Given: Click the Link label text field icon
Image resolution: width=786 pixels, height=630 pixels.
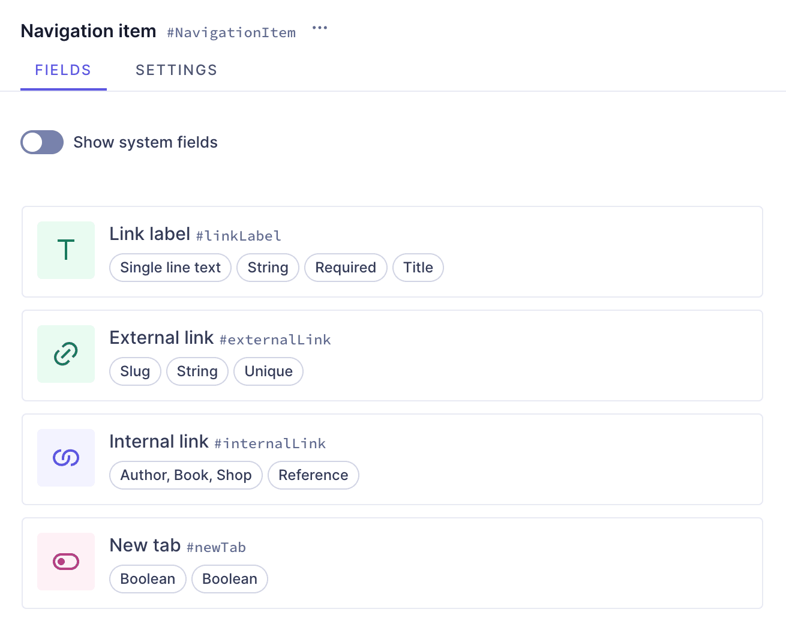Looking at the screenshot, I should click(66, 250).
